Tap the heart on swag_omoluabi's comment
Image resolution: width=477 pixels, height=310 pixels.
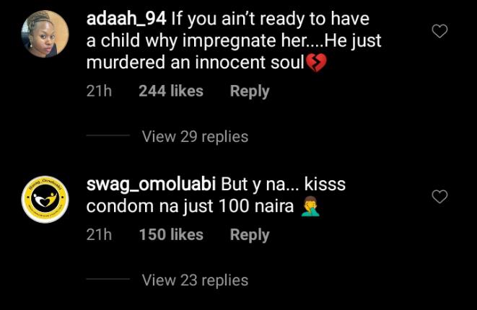click(439, 196)
